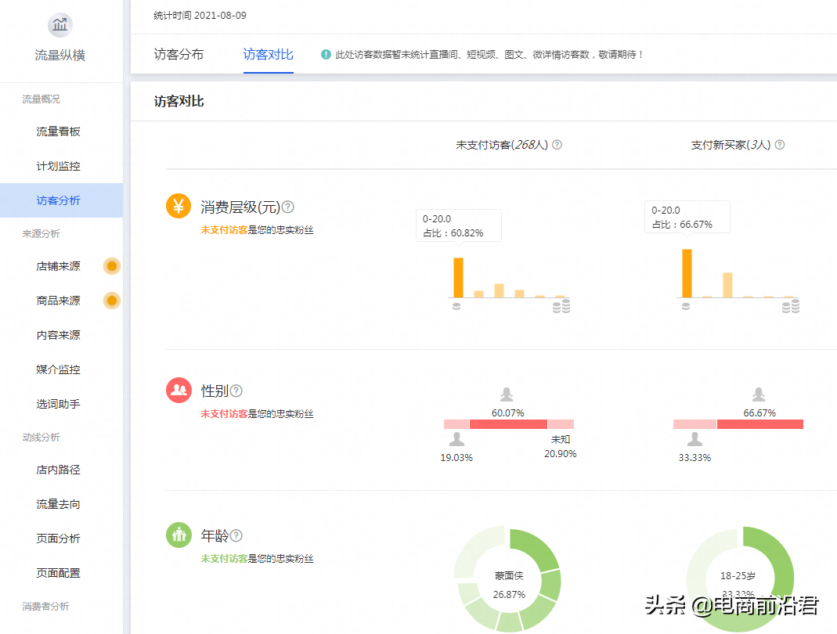This screenshot has height=634, width=837.
Task: Open the help icon after 未支付访客(268人)
Action: [x=556, y=145]
